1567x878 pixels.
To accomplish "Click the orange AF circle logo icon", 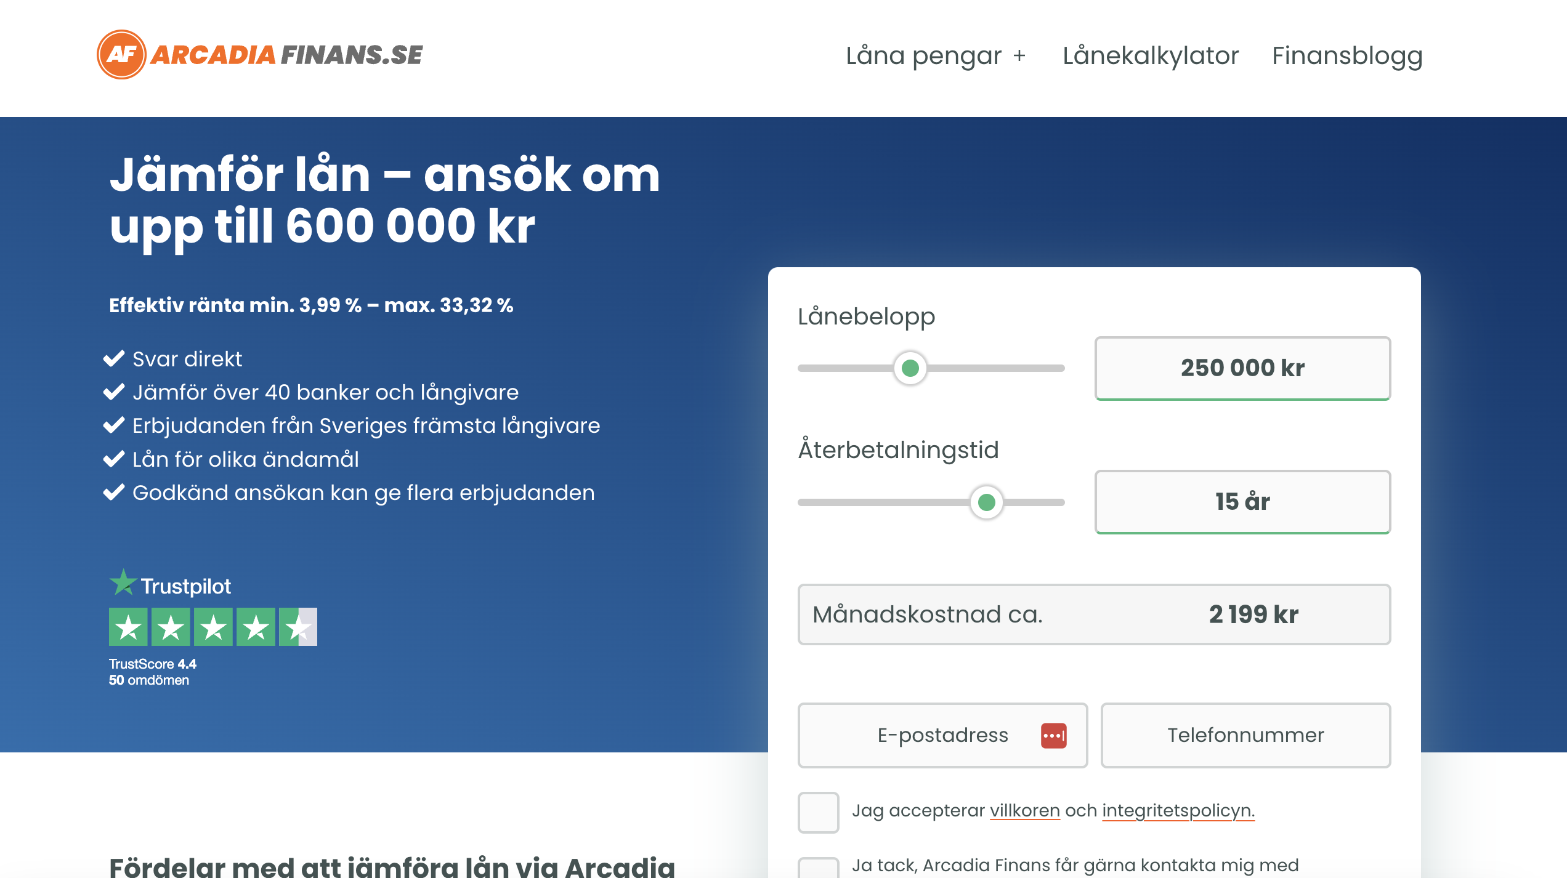I will click(x=121, y=55).
